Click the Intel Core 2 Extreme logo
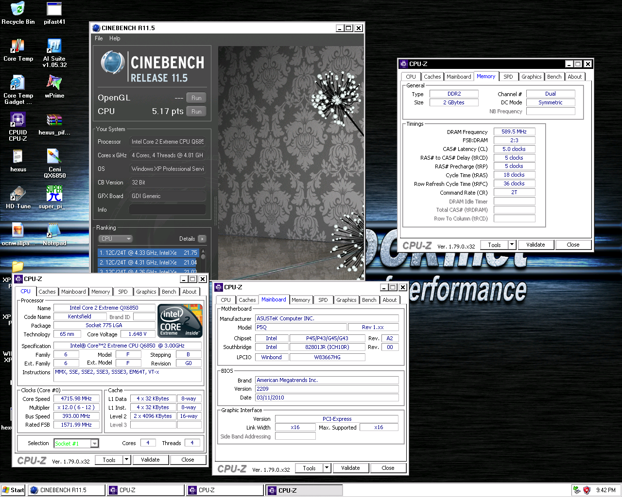622x497 pixels. [x=180, y=321]
